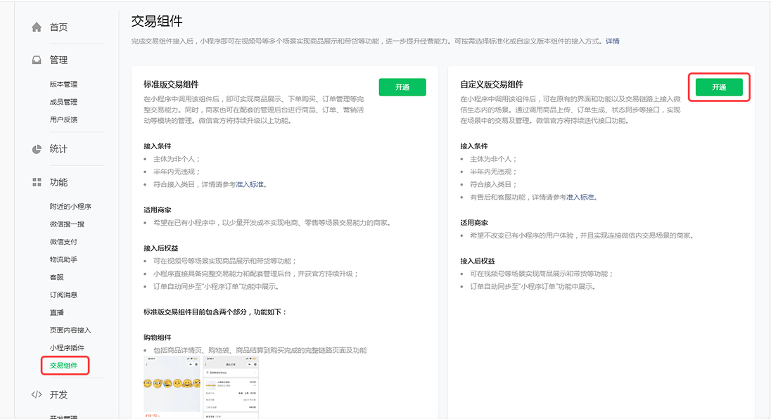This screenshot has width=771, height=419.
Task: Go to 首页 in the sidebar
Action: (58, 27)
